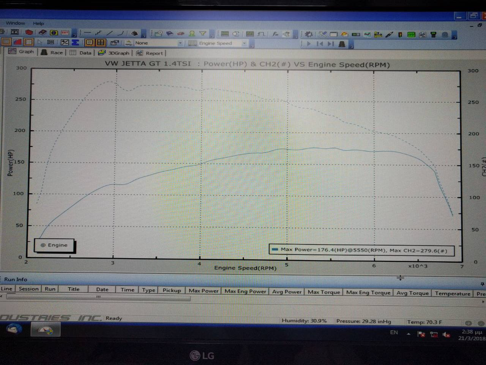
Task: Open the Window menu
Action: pos(15,23)
